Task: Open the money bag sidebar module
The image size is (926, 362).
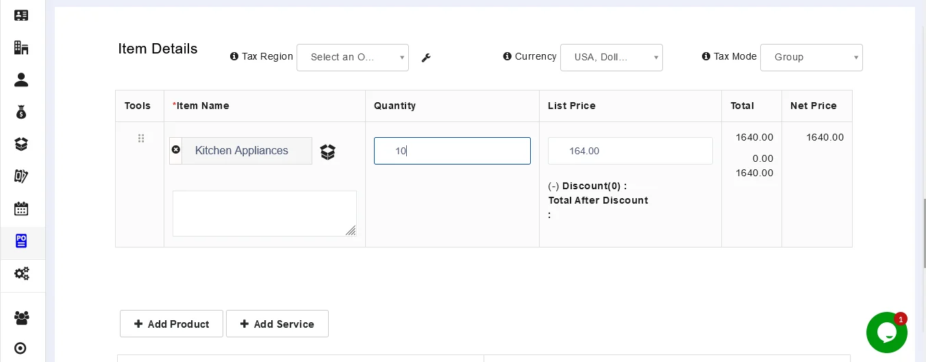Action: (21, 112)
